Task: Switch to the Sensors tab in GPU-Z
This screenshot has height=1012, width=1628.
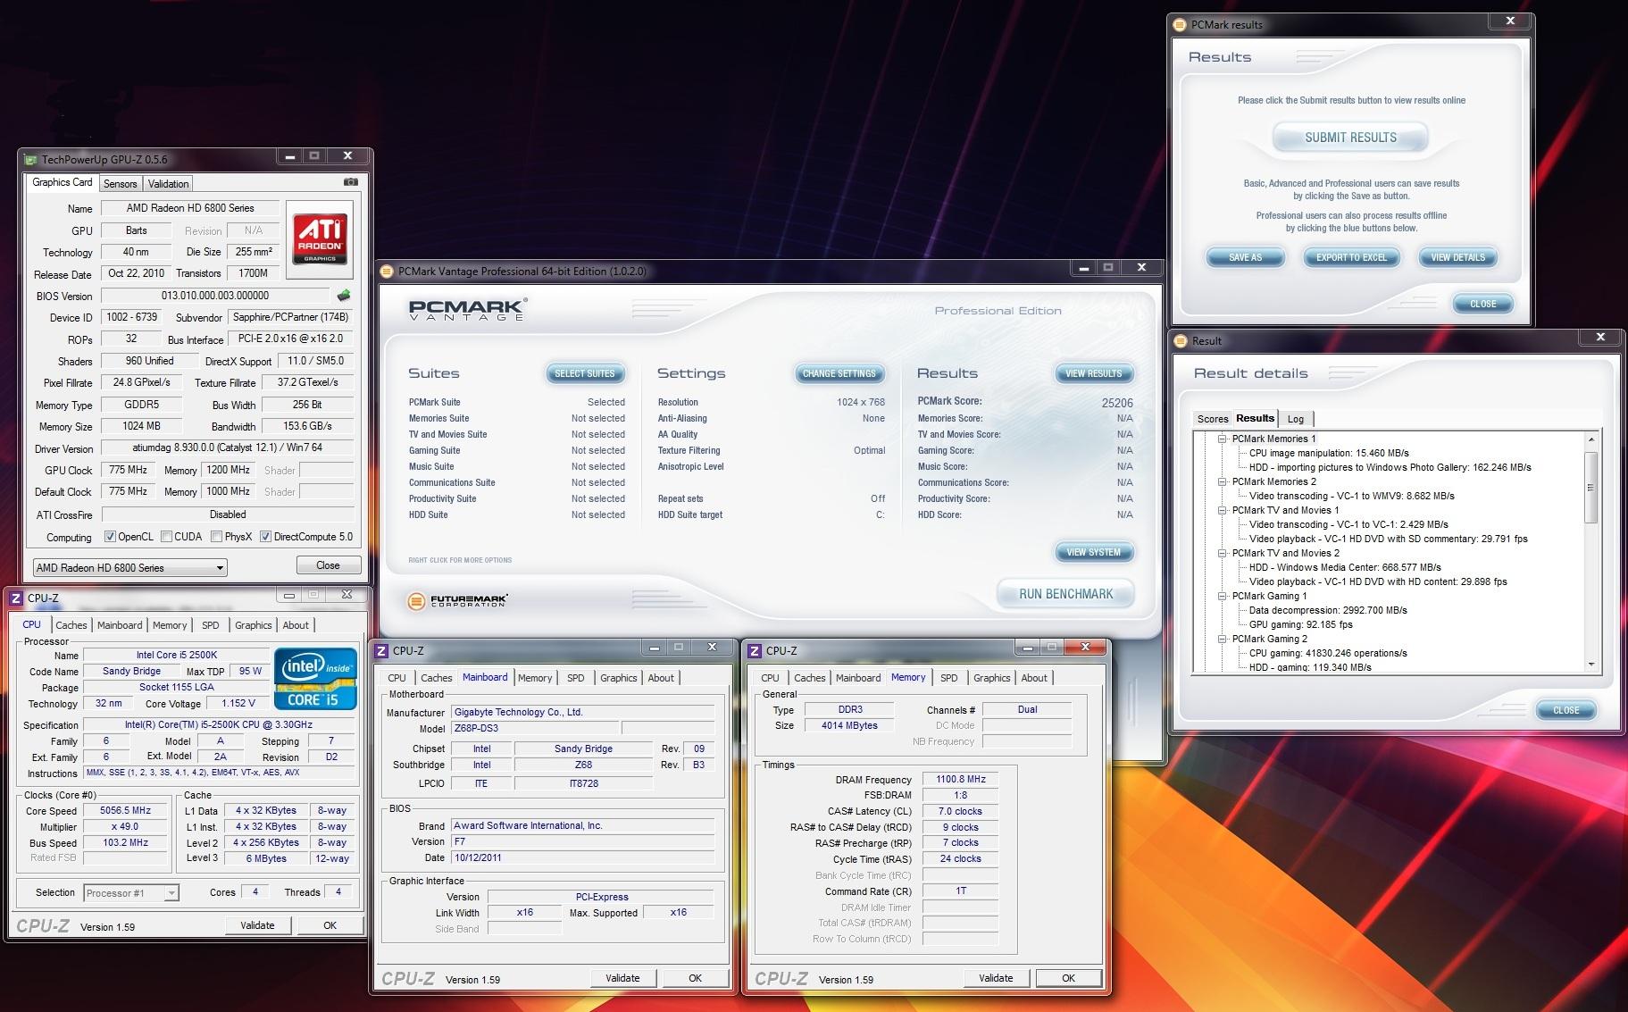Action: 120,184
